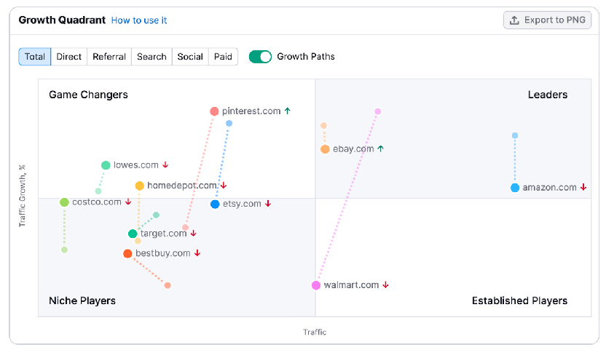Viewport: 606px width, 350px height.
Task: Click the Traffic Growth, % axis label
Action: (x=22, y=196)
